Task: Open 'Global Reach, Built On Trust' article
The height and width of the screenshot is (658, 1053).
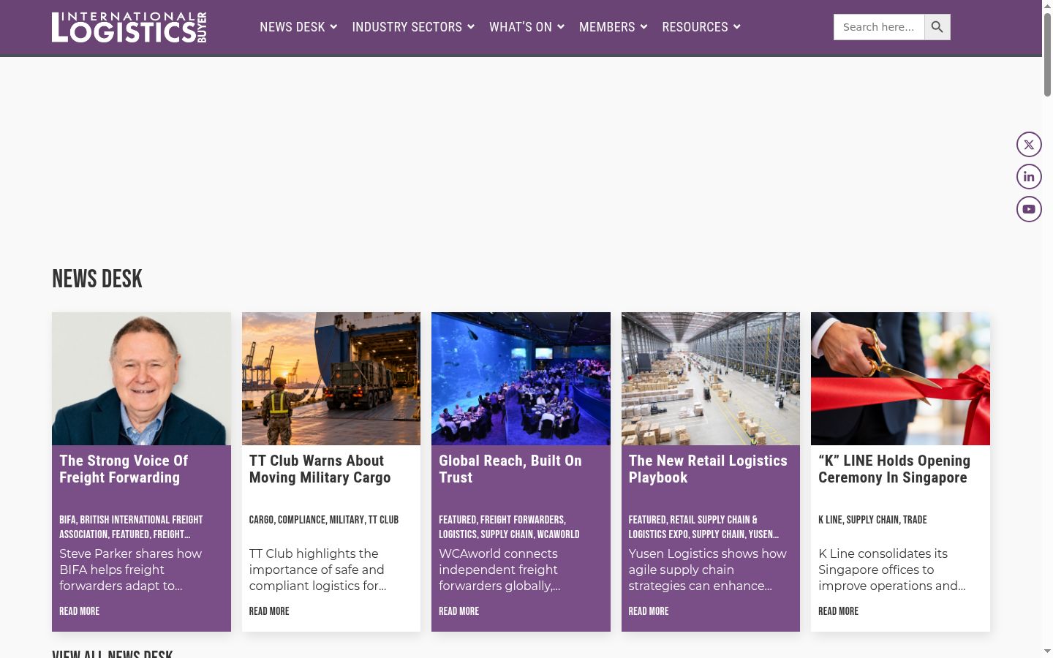Action: point(510,469)
